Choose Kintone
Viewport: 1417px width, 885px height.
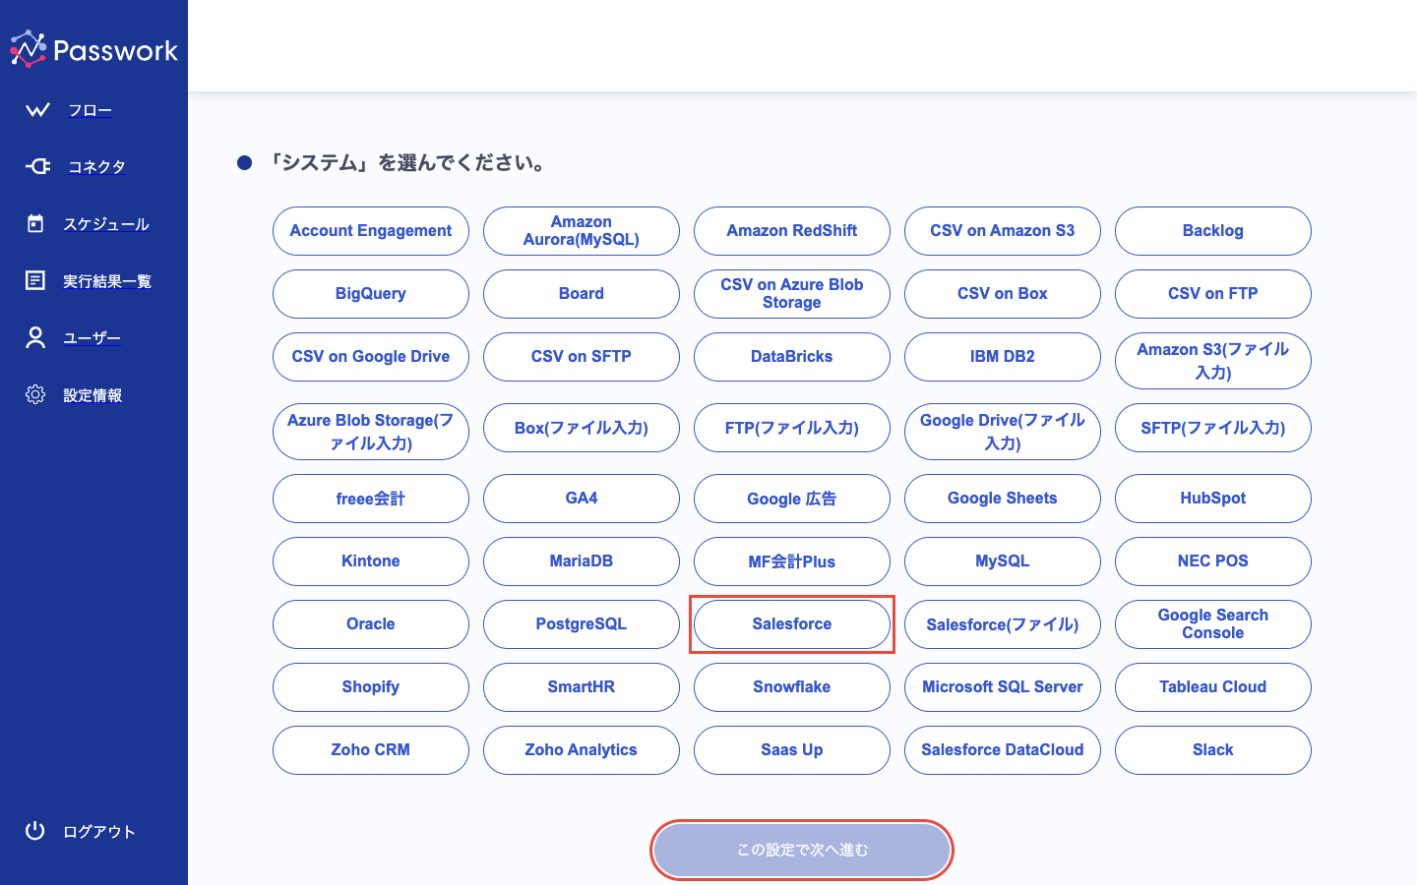pyautogui.click(x=371, y=561)
